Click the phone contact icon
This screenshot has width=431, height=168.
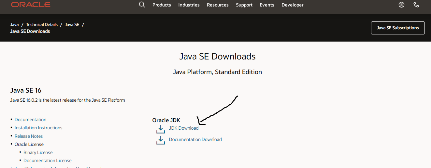coord(416,5)
